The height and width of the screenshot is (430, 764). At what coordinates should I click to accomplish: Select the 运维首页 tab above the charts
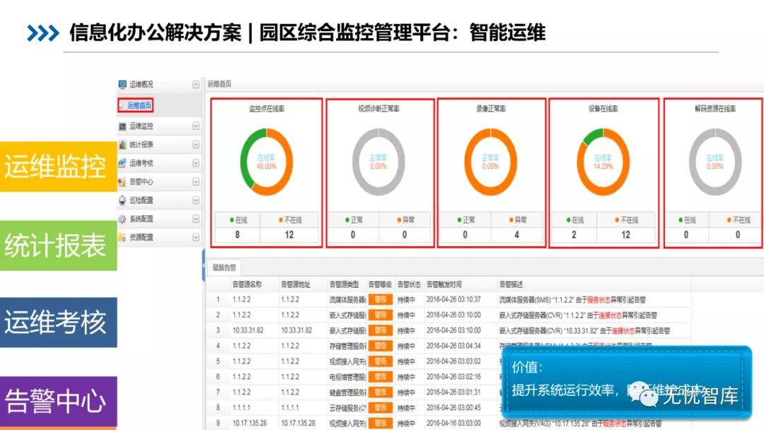click(220, 83)
